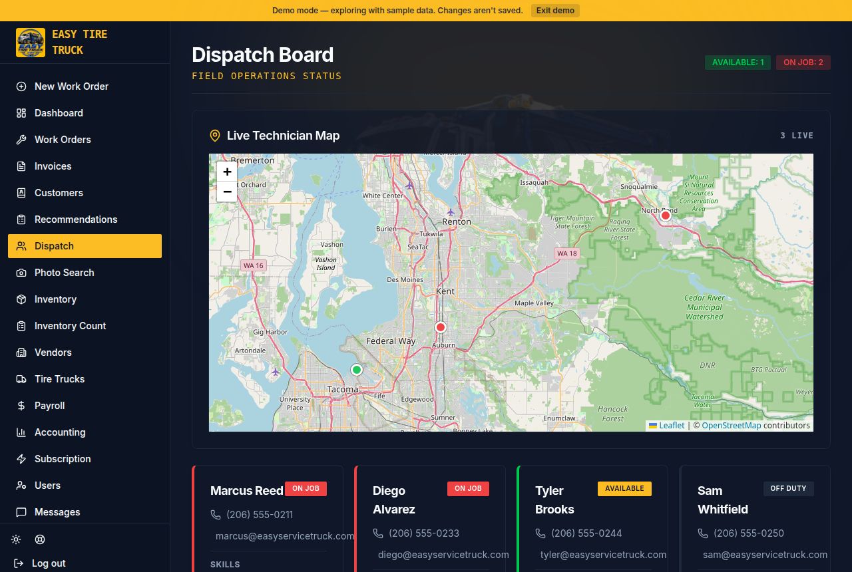Viewport: 852px width, 572px height.
Task: Click the phone icon on Marcus Reed's card
Action: (216, 515)
